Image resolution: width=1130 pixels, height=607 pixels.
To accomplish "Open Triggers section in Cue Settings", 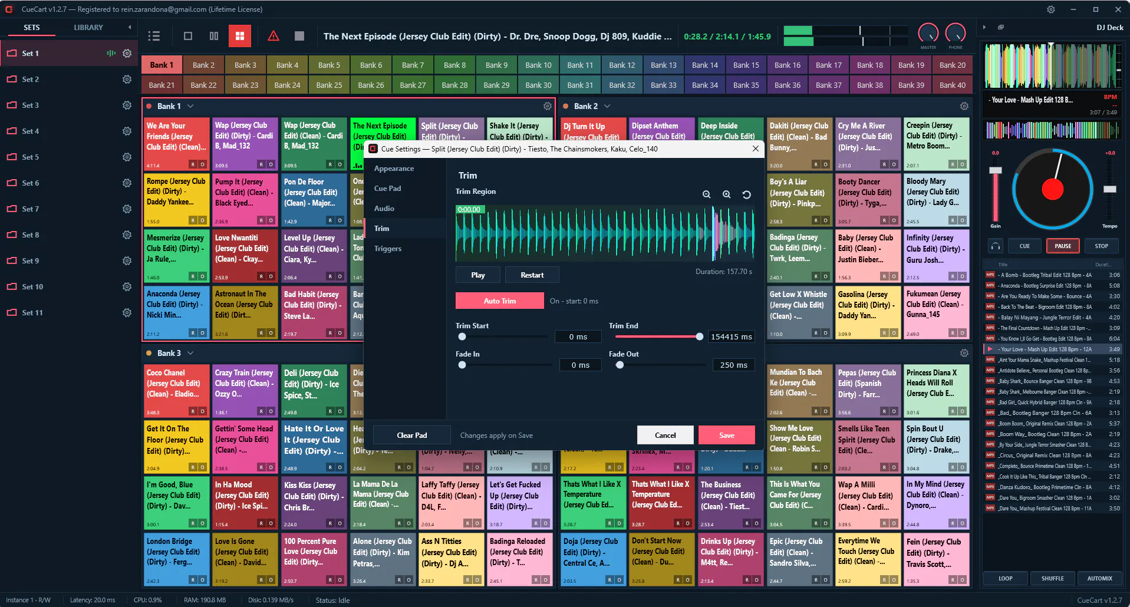I will click(x=405, y=249).
